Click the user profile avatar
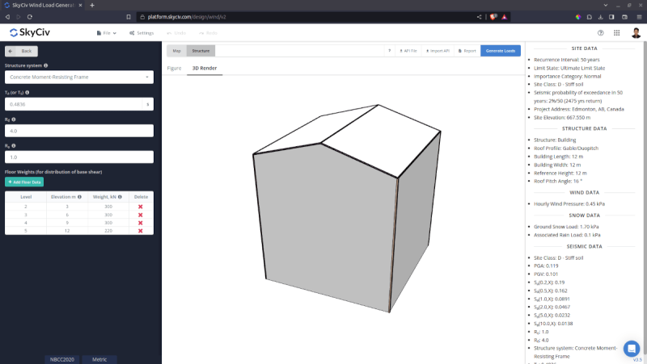The image size is (647, 364). click(x=635, y=33)
